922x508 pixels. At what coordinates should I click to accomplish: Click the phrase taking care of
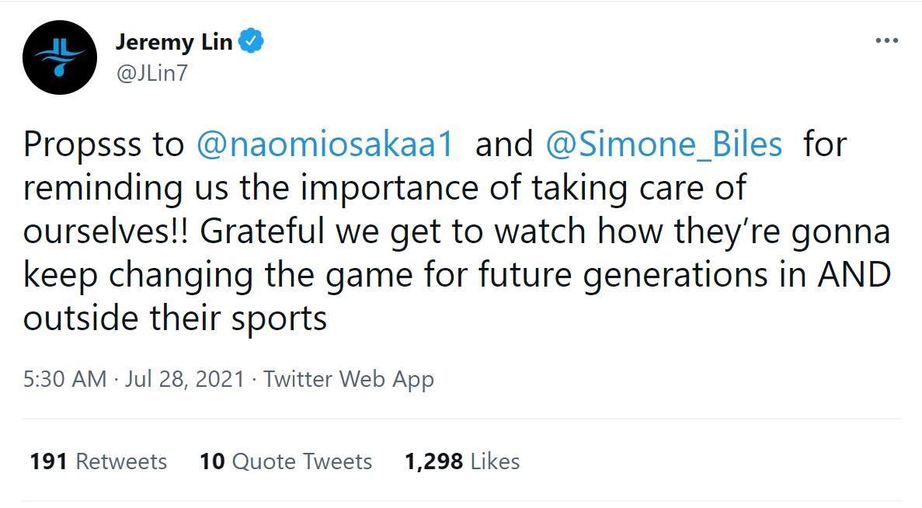[638, 188]
